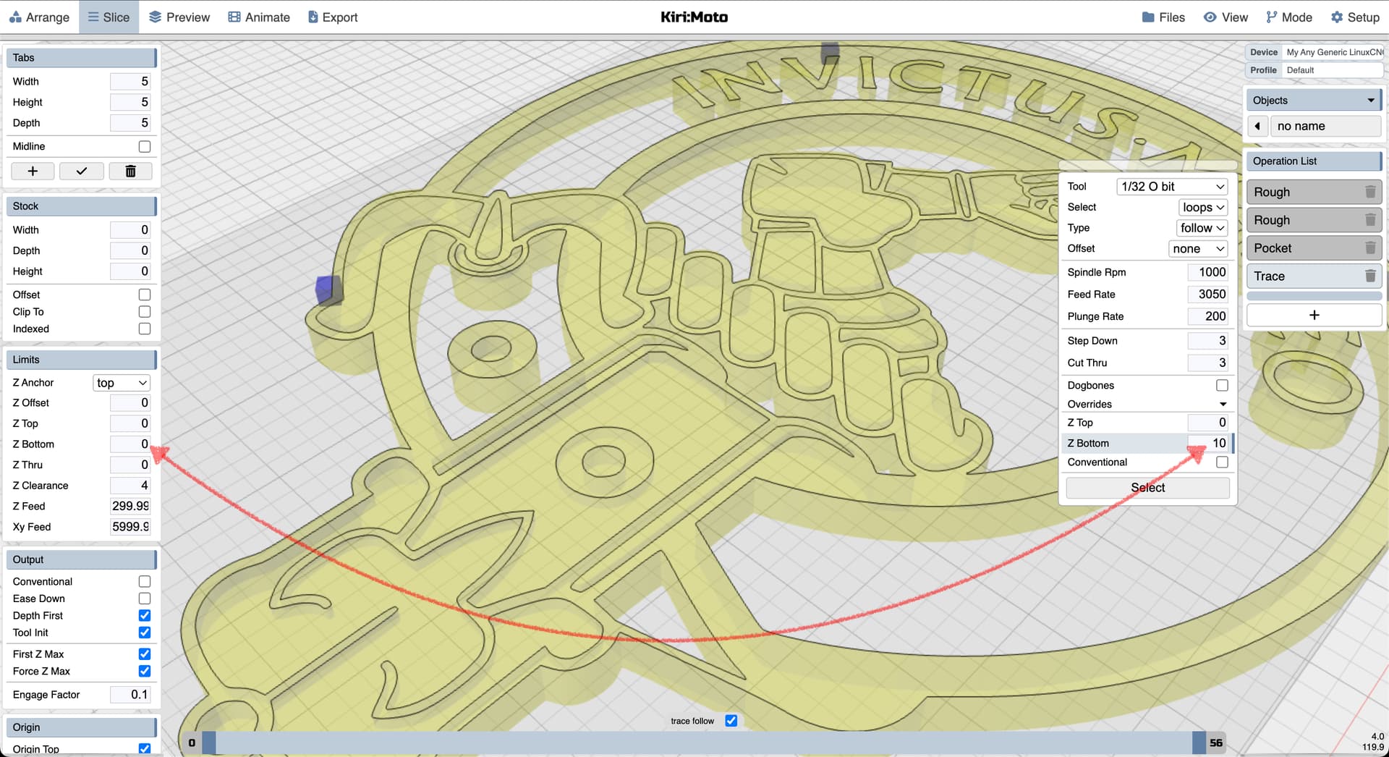
Task: Click the previous object arrow beside no name
Action: click(x=1257, y=126)
